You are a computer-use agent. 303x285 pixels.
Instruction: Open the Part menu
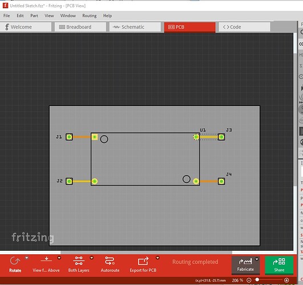(x=34, y=15)
